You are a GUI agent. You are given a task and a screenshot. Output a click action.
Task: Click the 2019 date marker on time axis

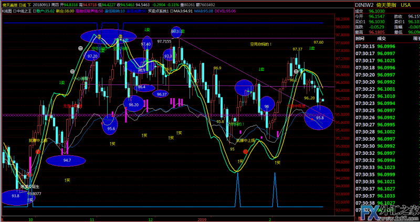[202, 219]
